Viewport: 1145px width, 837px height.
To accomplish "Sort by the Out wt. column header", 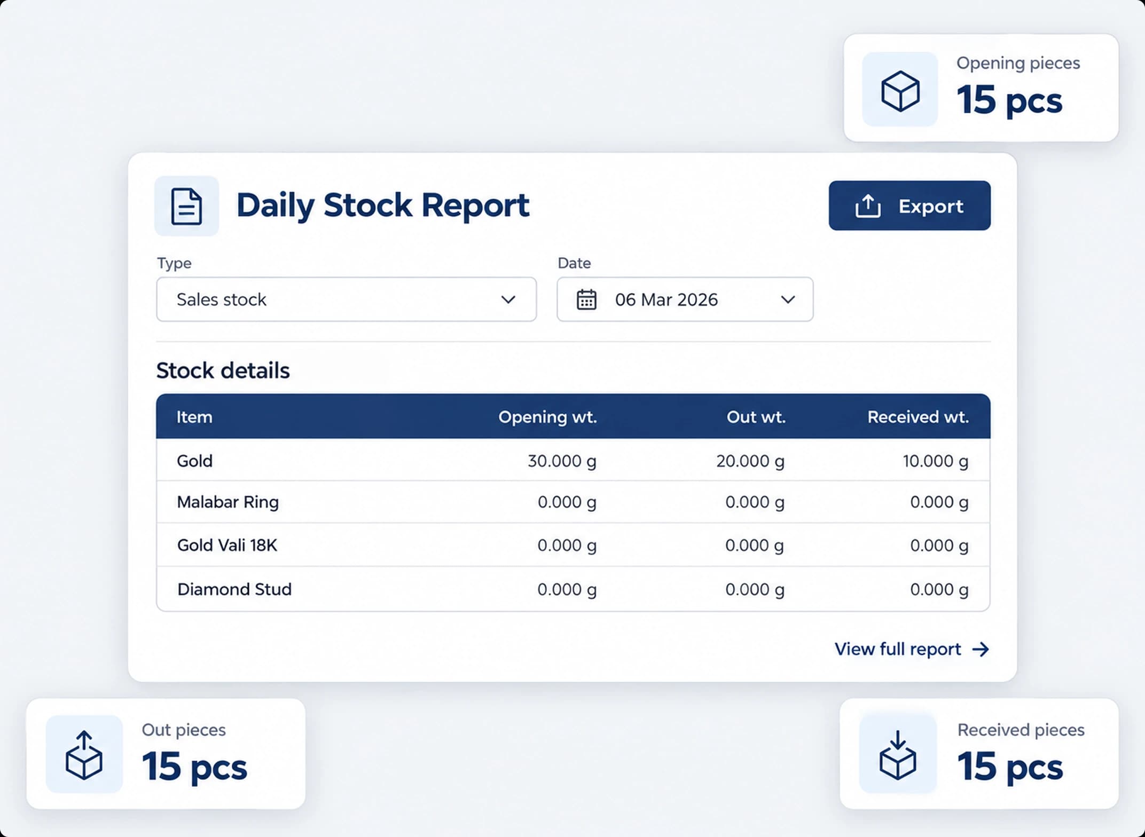I will pos(756,417).
